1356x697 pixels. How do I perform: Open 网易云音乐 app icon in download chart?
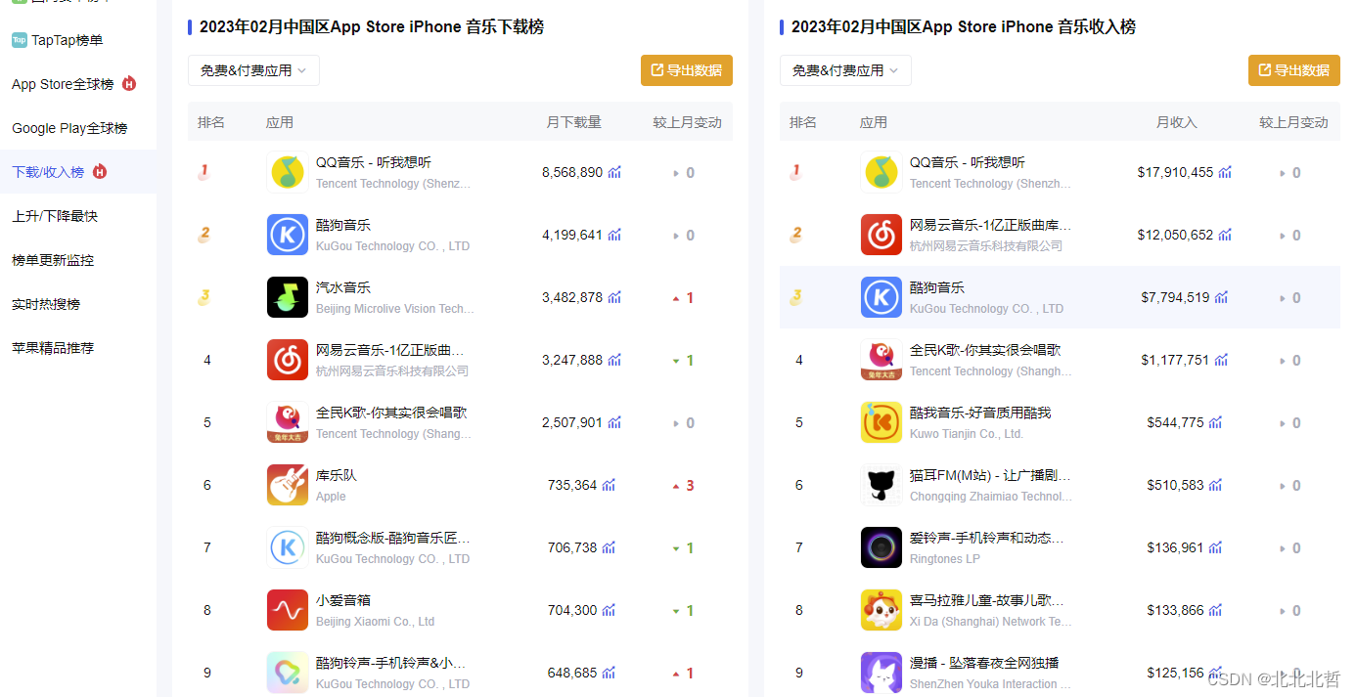tap(288, 360)
